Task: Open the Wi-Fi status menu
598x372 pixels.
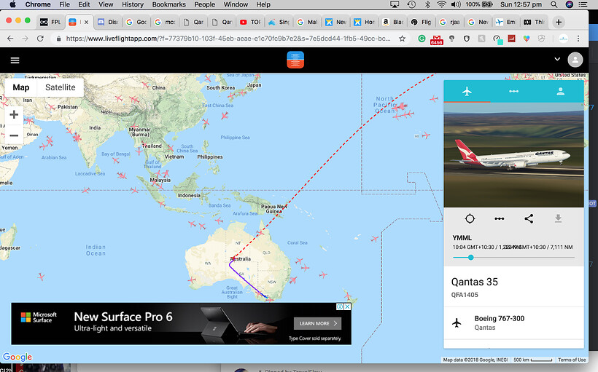Action: pyautogui.click(x=442, y=4)
